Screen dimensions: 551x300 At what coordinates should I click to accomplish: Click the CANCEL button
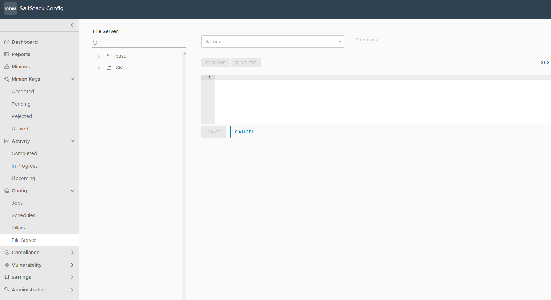click(245, 132)
